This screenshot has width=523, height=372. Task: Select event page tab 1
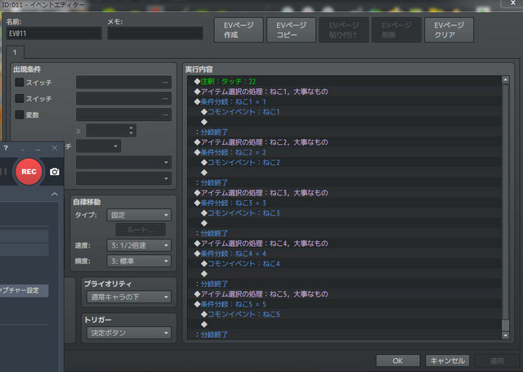[x=15, y=52]
